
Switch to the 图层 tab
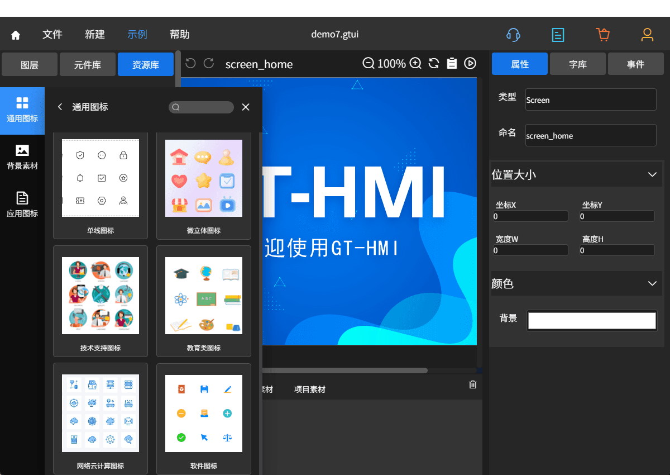(x=30, y=64)
